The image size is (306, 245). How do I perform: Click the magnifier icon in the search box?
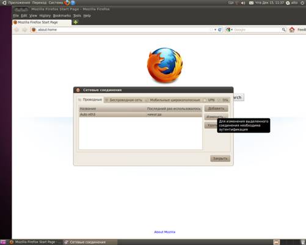tap(283, 30)
